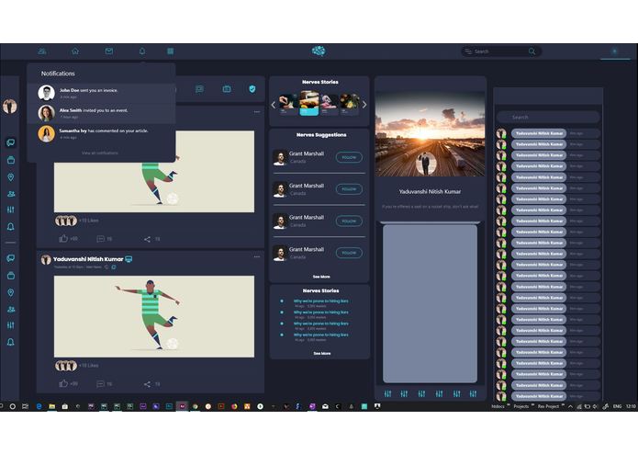Viewport: 638px width, 454px height.
Task: Like the lower post with the thumbs-up
Action: [63, 383]
